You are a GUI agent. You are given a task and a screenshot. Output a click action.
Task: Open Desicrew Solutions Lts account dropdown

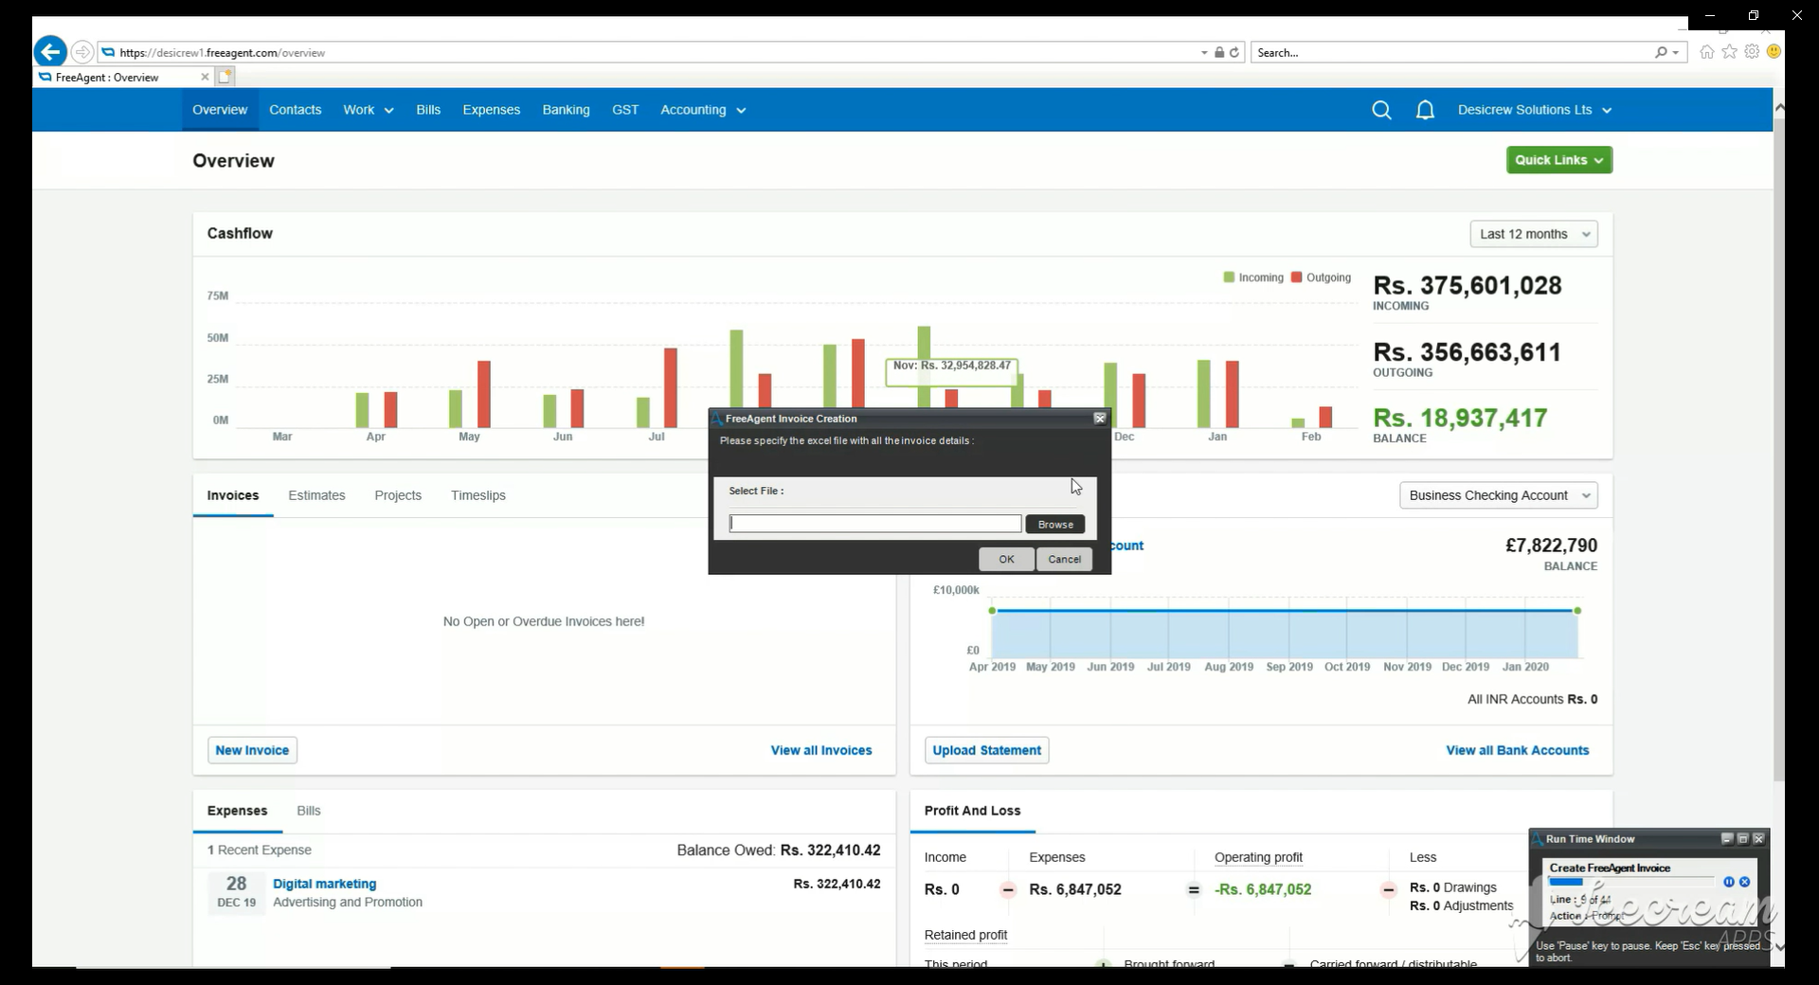click(x=1535, y=110)
